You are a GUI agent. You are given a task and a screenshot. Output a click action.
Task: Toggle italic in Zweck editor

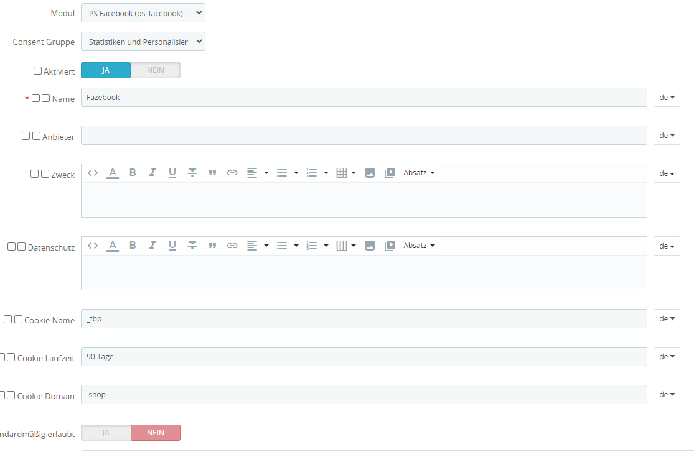click(x=152, y=173)
